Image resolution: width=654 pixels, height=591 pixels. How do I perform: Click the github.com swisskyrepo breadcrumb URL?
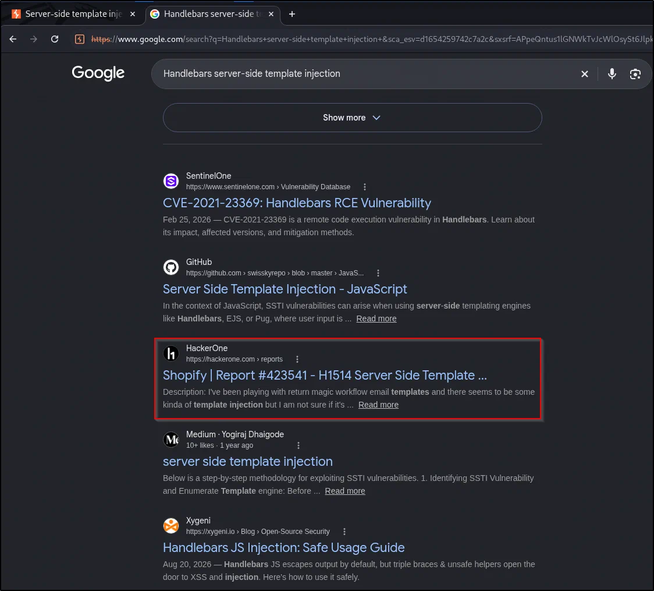coord(275,273)
